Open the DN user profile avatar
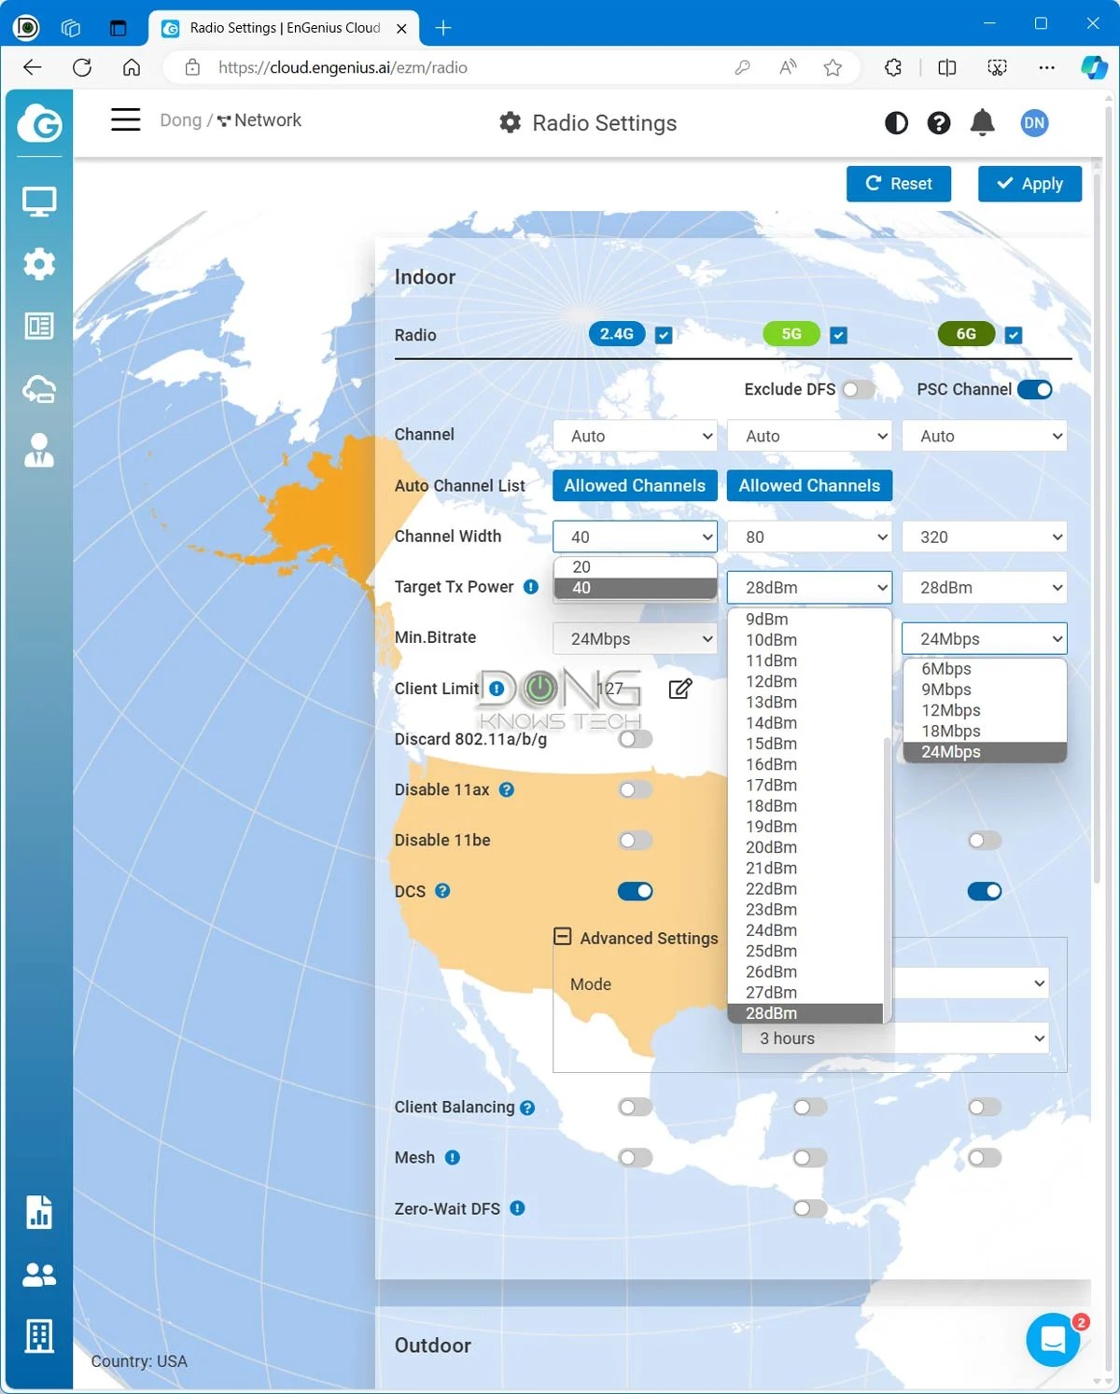This screenshot has height=1394, width=1120. pyautogui.click(x=1034, y=123)
